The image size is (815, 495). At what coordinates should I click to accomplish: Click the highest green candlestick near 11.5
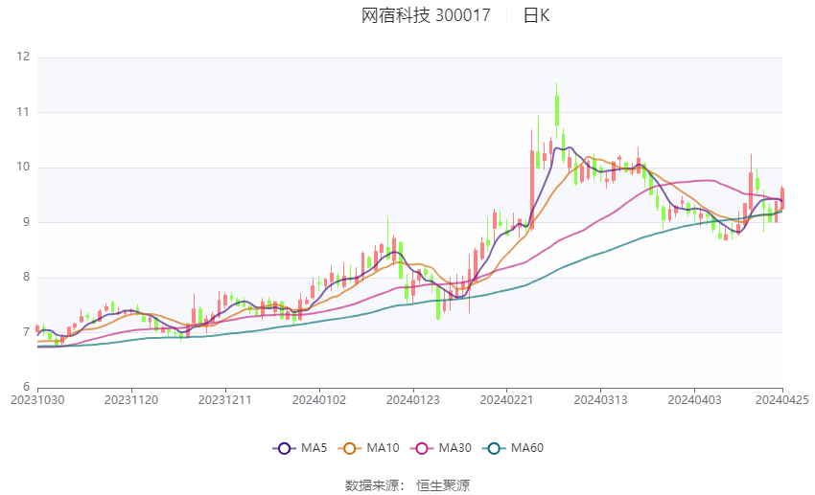click(x=557, y=110)
